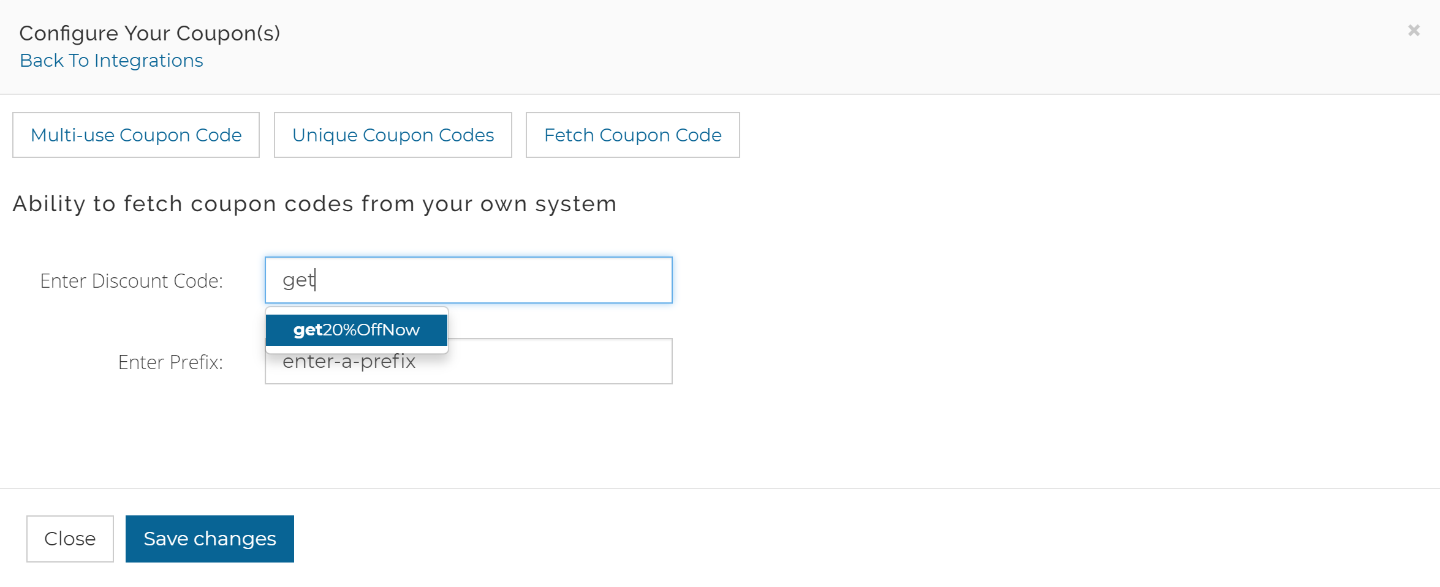1440x587 pixels.
Task: Click the Close button
Action: [x=69, y=539]
